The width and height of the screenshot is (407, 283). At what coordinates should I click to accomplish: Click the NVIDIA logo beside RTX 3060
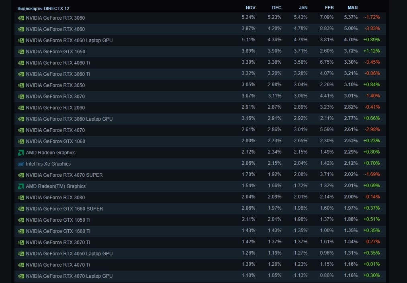coord(21,18)
